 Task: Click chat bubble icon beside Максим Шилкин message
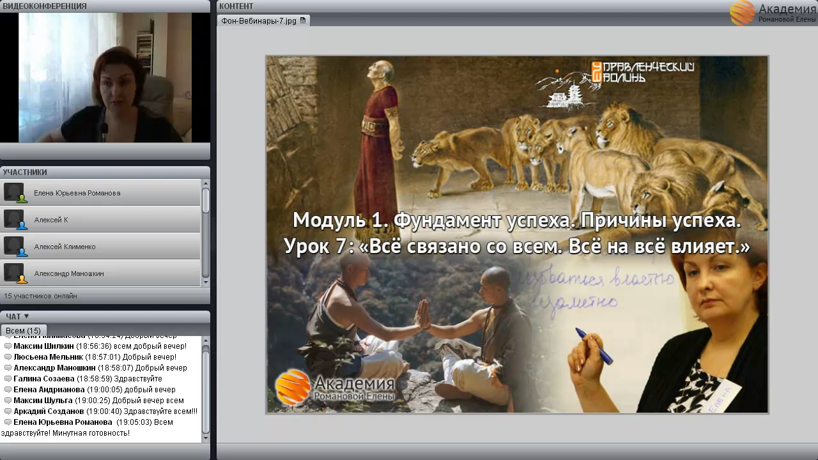click(x=8, y=346)
